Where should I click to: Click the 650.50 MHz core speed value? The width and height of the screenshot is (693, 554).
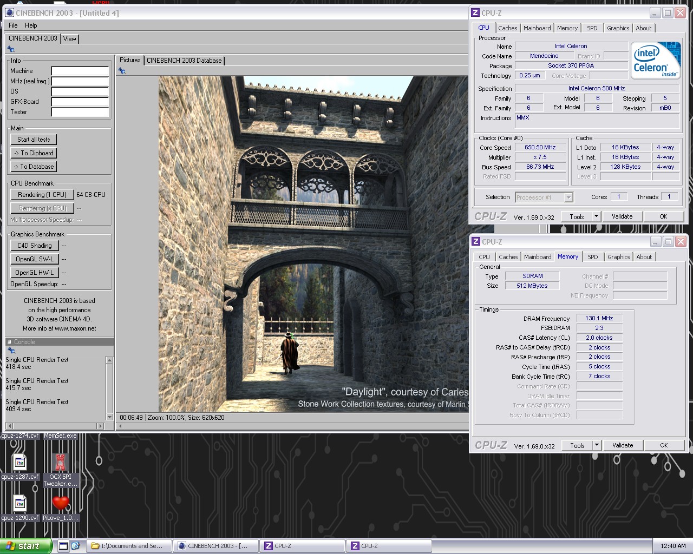540,147
